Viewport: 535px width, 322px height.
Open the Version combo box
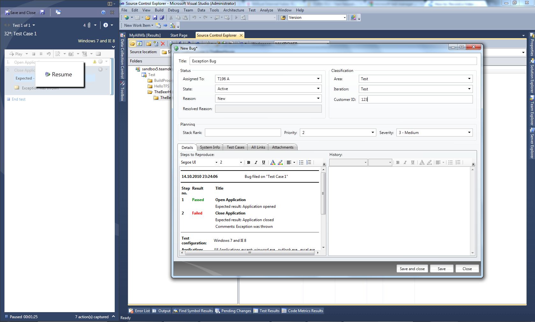click(x=317, y=17)
